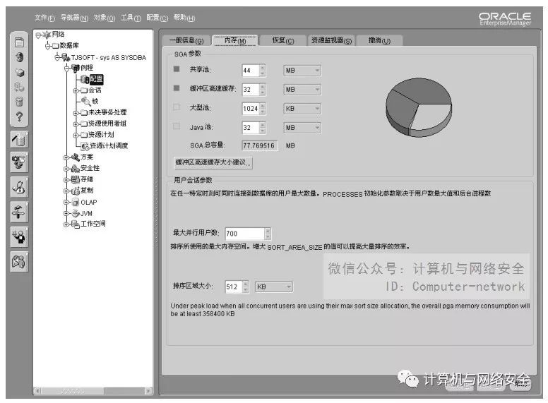Image resolution: width=548 pixels, height=403 pixels.
Task: Expand the 未决事务处理 folder node
Action: pyautogui.click(x=76, y=113)
